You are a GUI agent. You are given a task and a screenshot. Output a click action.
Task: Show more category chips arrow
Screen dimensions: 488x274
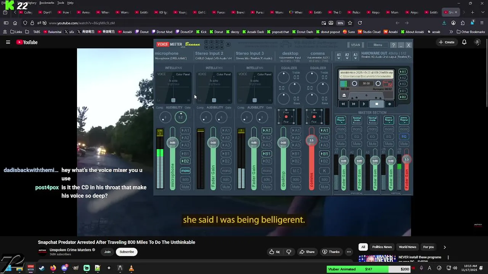point(445,247)
